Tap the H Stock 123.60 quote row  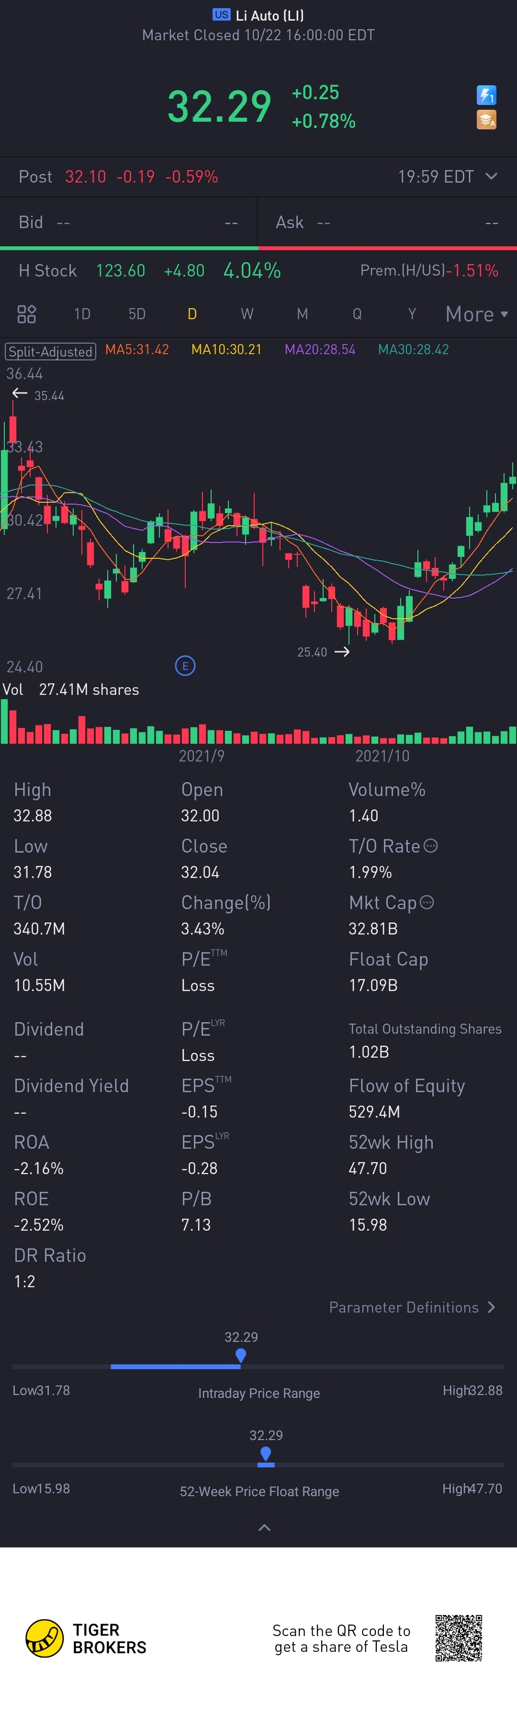coord(258,271)
